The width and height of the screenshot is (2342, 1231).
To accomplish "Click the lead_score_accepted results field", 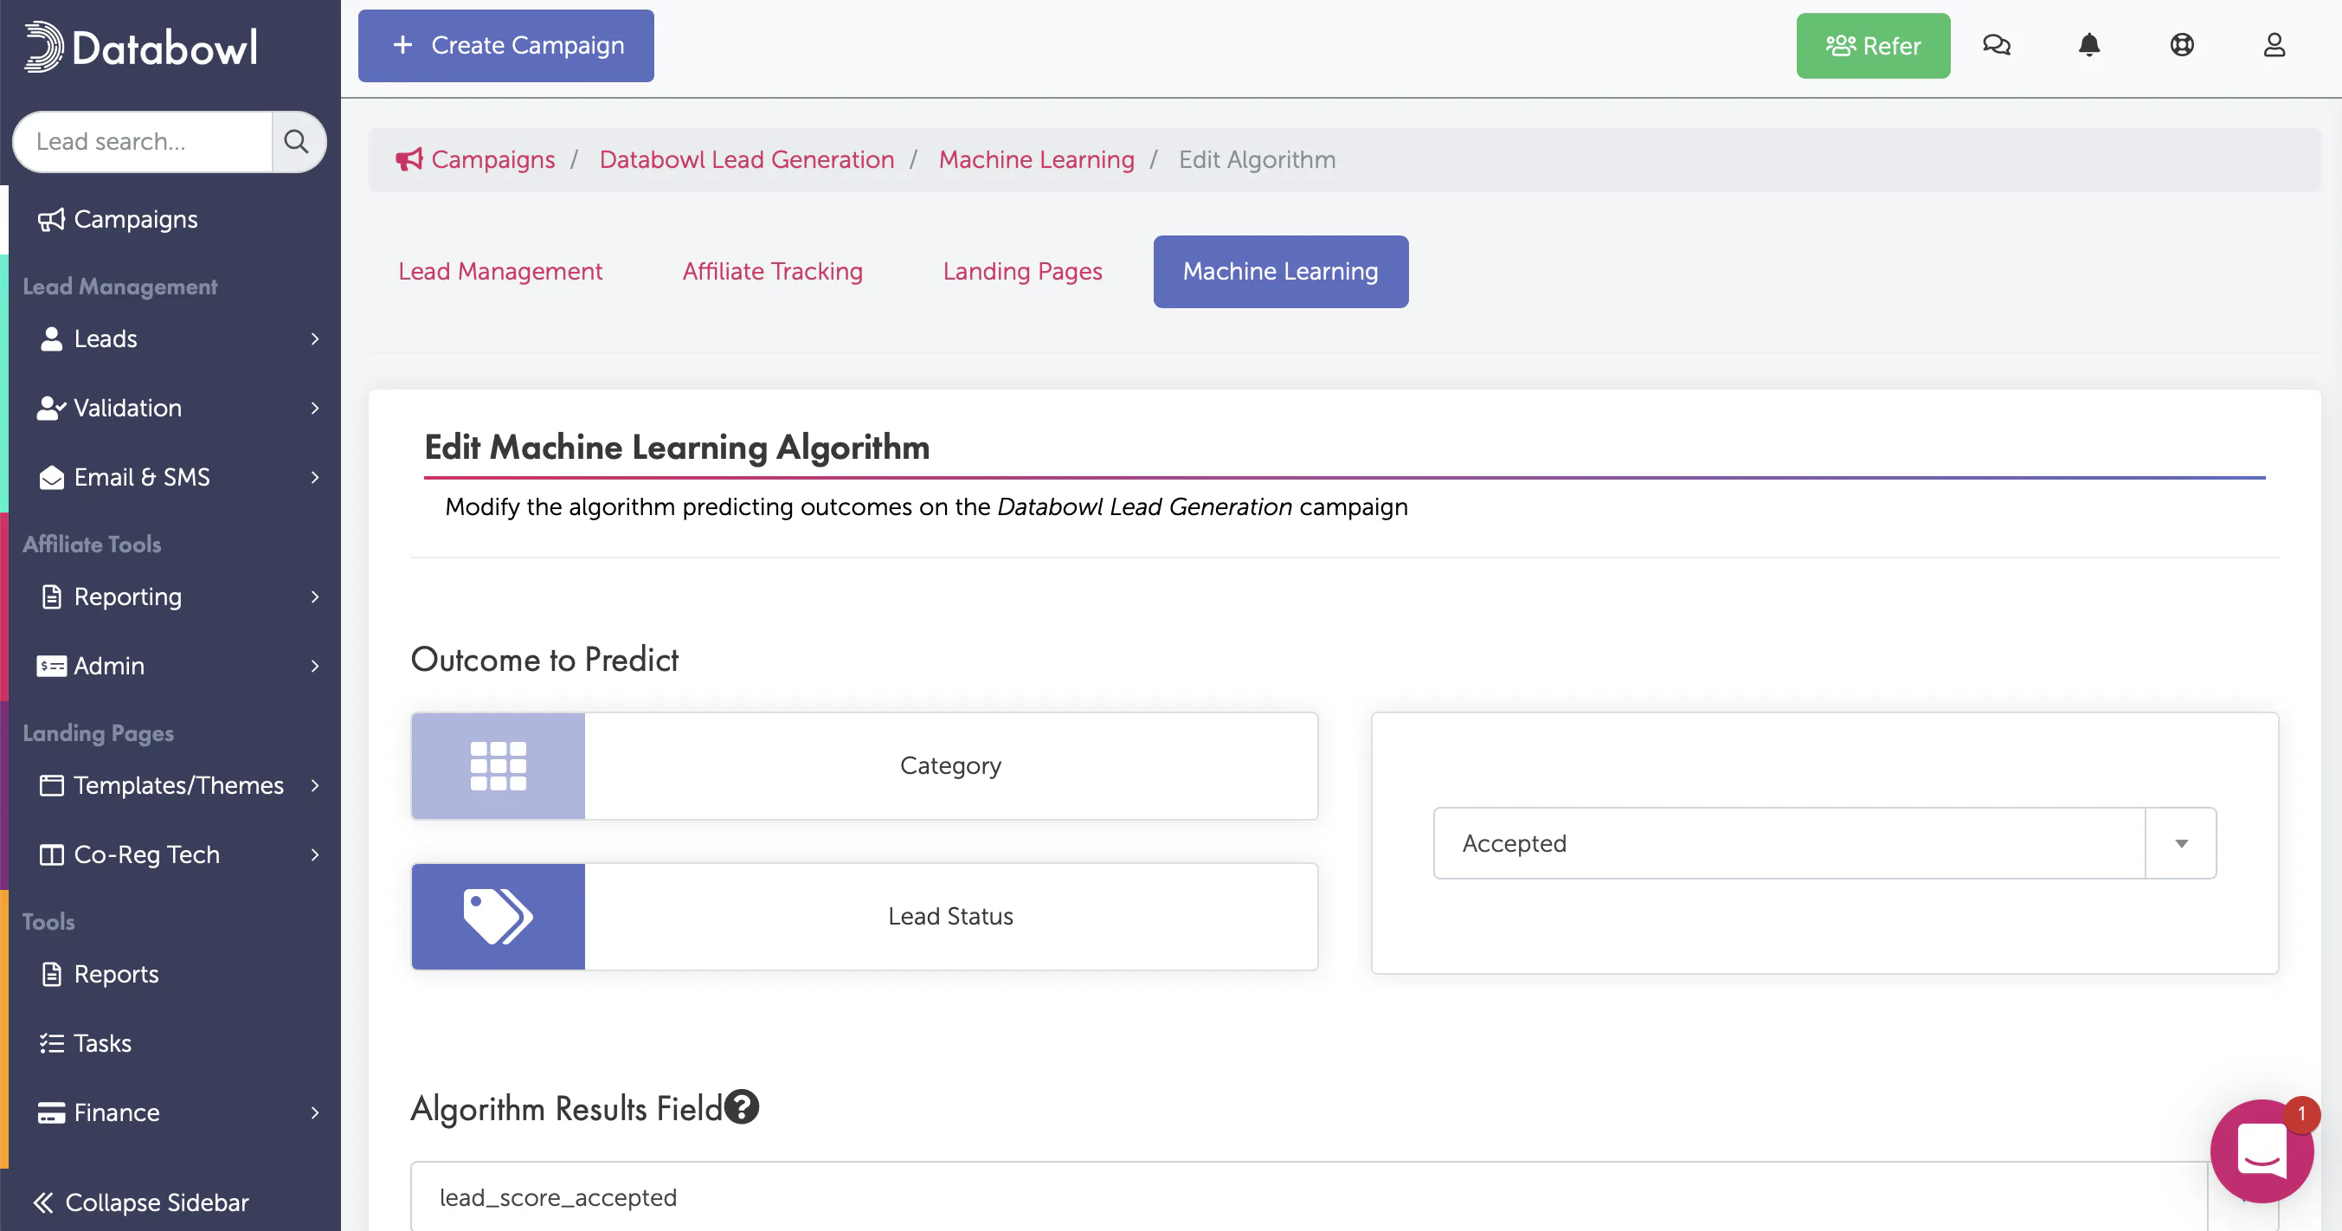I will pyautogui.click(x=1309, y=1196).
